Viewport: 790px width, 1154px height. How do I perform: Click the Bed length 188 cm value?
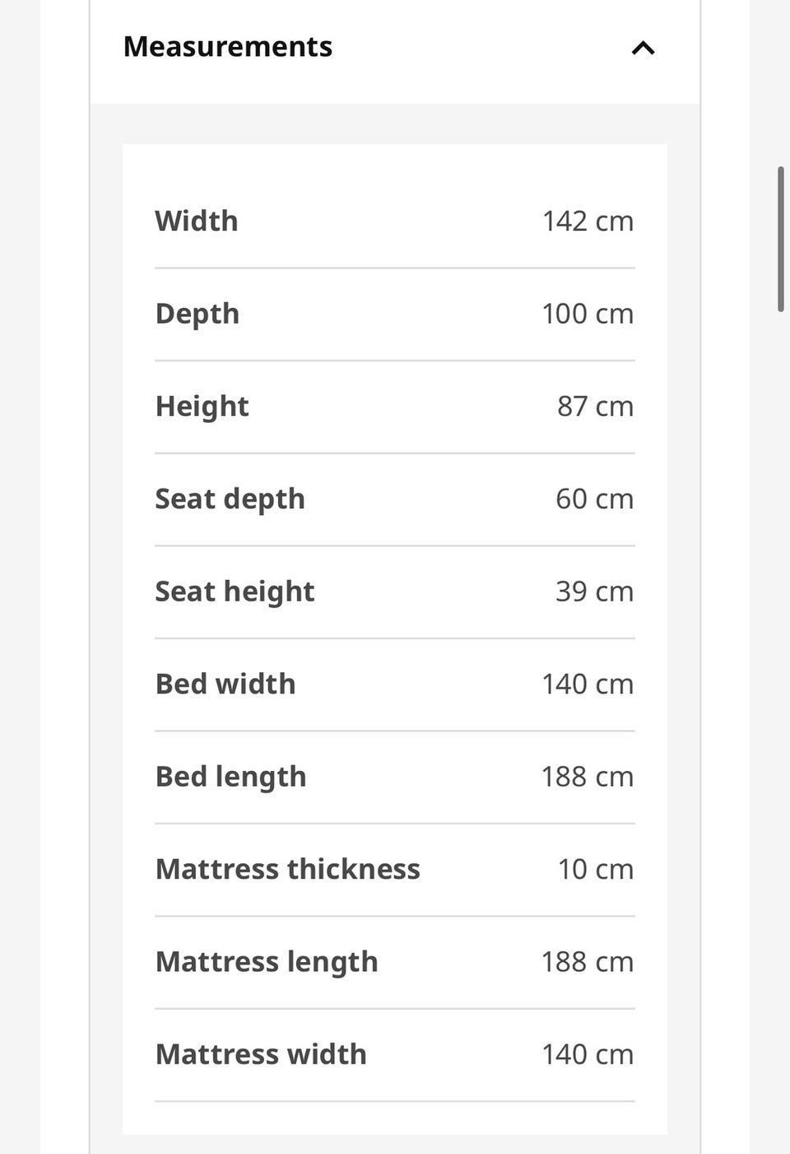point(588,777)
